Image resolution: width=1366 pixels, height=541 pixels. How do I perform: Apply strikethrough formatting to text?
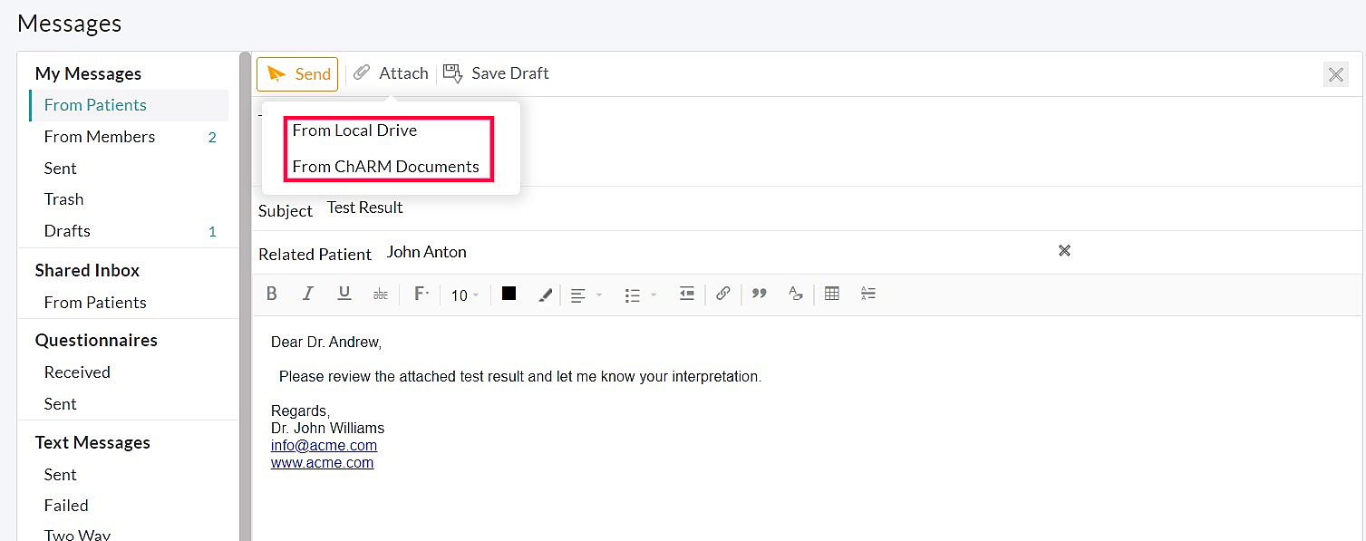point(380,294)
